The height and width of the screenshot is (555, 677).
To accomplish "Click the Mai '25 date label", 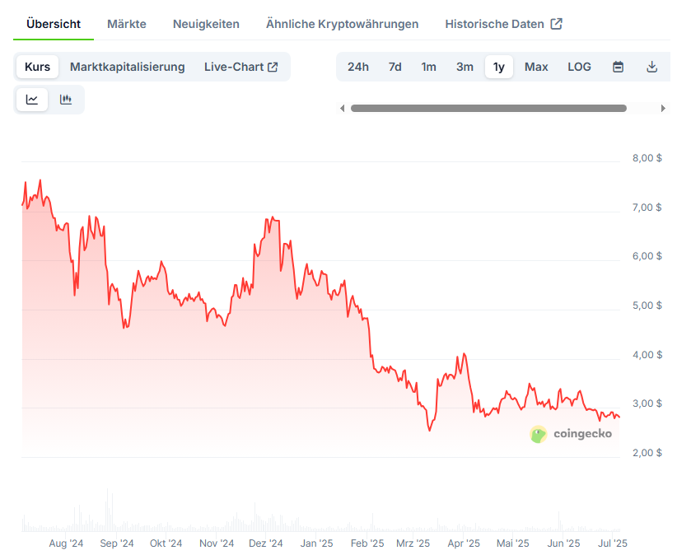I will tap(512, 543).
